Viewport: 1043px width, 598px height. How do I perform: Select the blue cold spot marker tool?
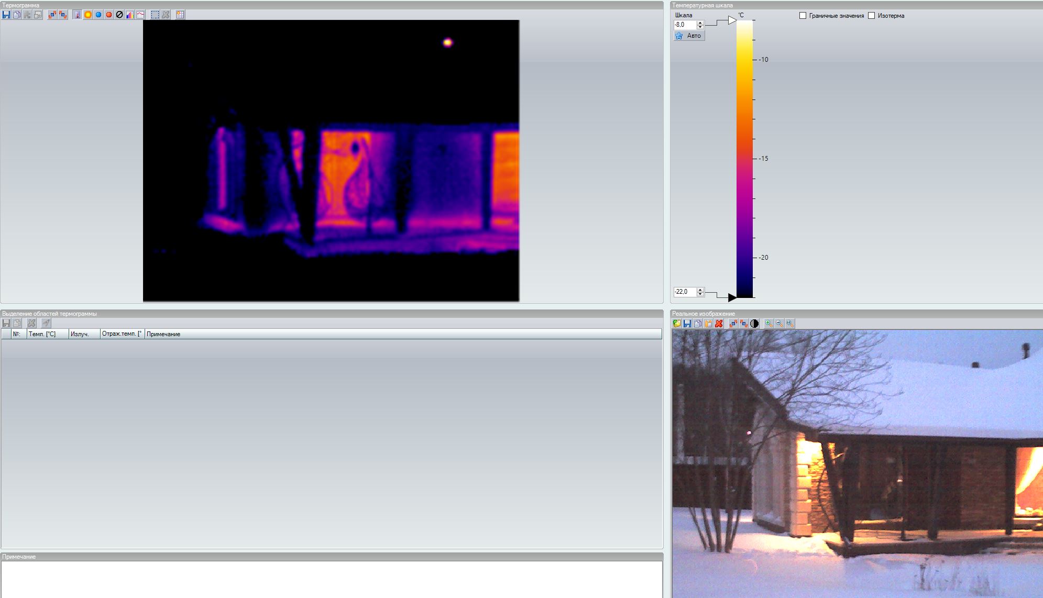point(98,15)
